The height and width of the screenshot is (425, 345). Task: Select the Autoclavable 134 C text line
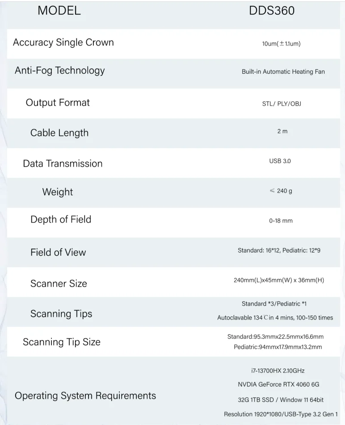[x=275, y=318]
